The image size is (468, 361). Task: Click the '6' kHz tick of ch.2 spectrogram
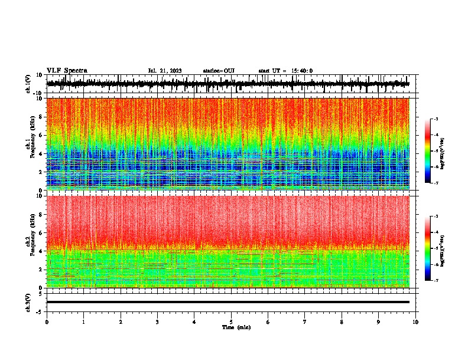[x=41, y=233]
